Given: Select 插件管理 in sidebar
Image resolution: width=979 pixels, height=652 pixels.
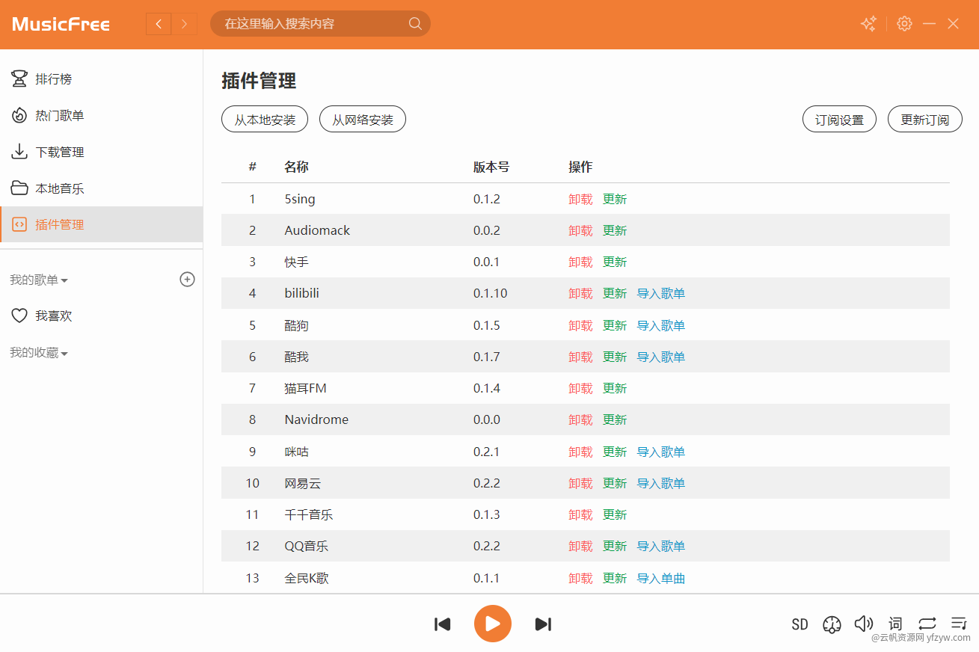Looking at the screenshot, I should tap(101, 224).
